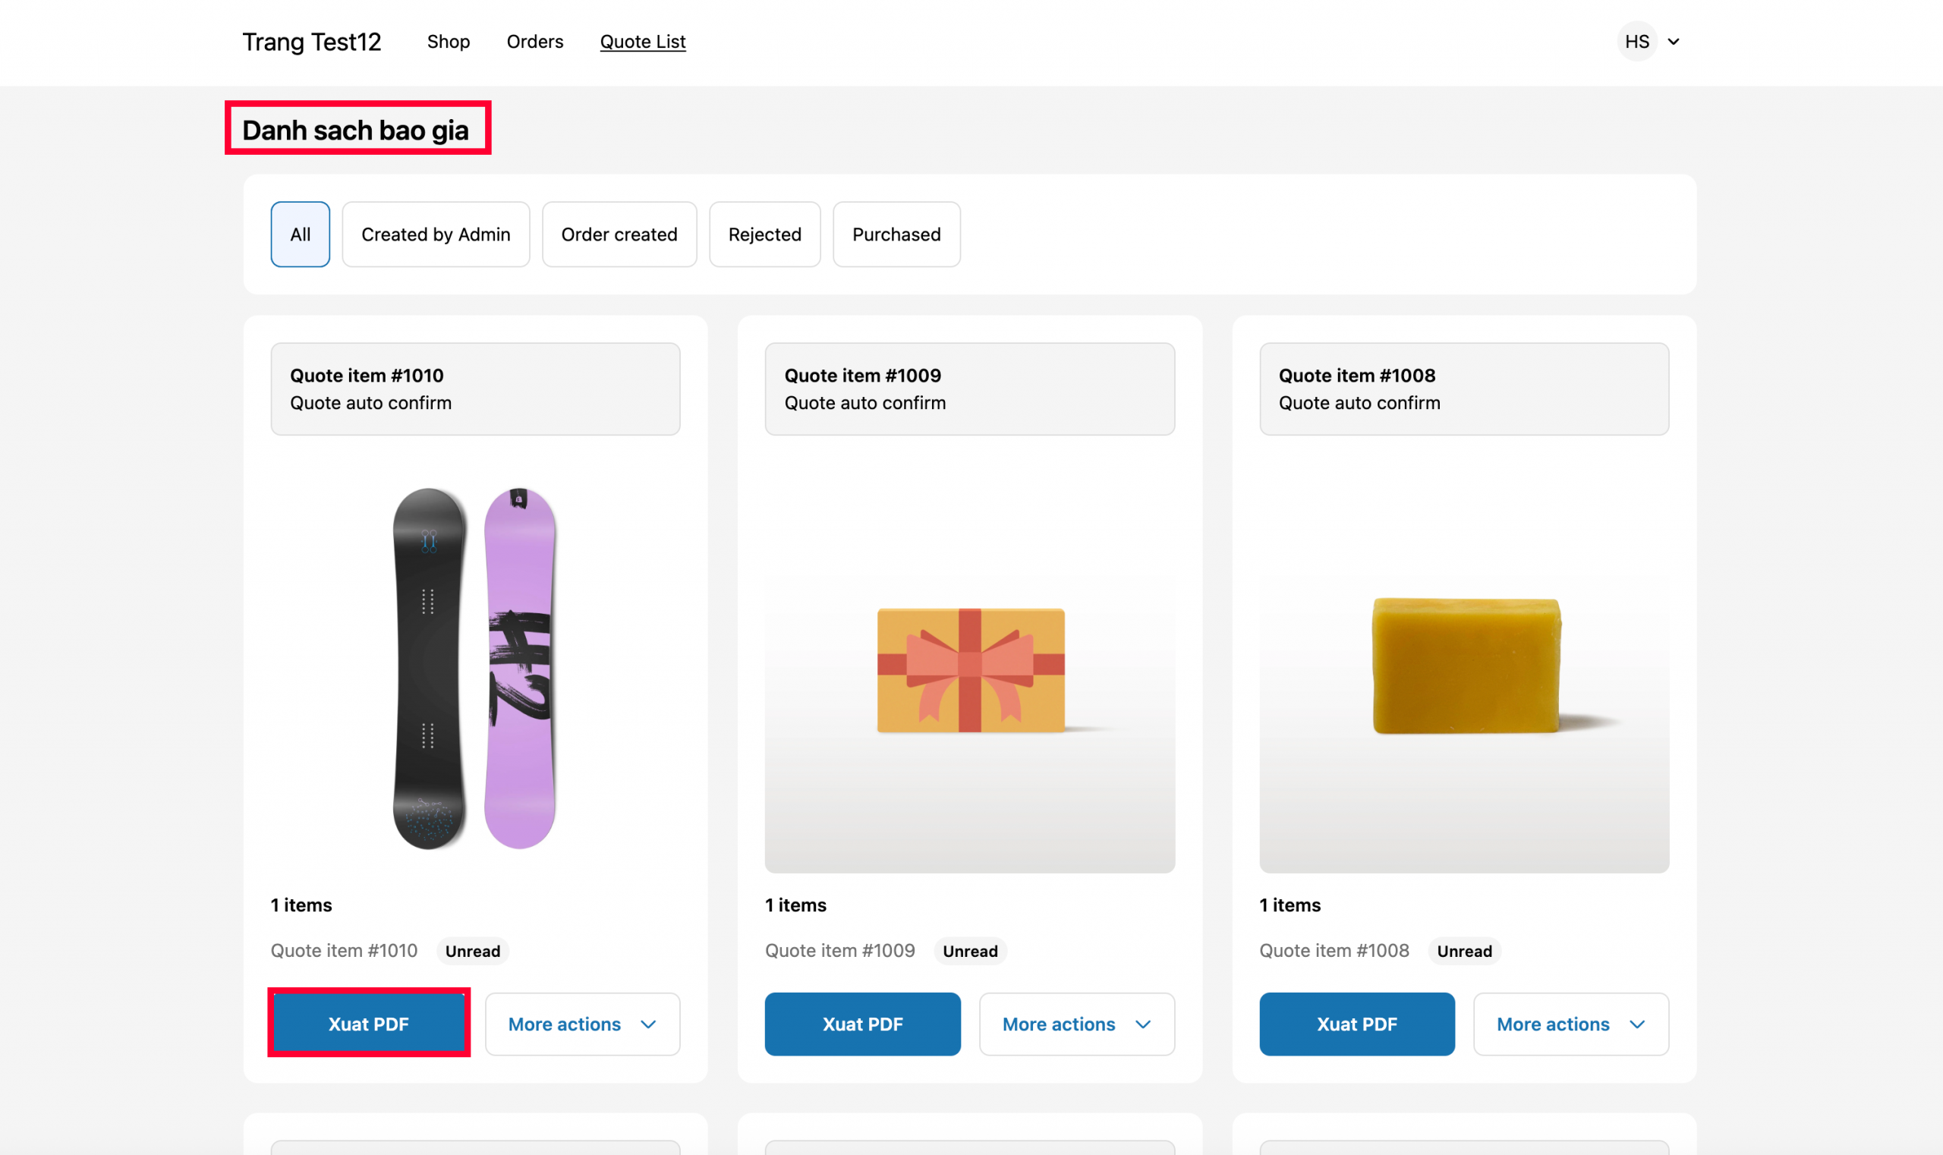Viewport: 1943px width, 1155px height.
Task: Export quote #1008 with Xuat PDF
Action: coord(1357,1024)
